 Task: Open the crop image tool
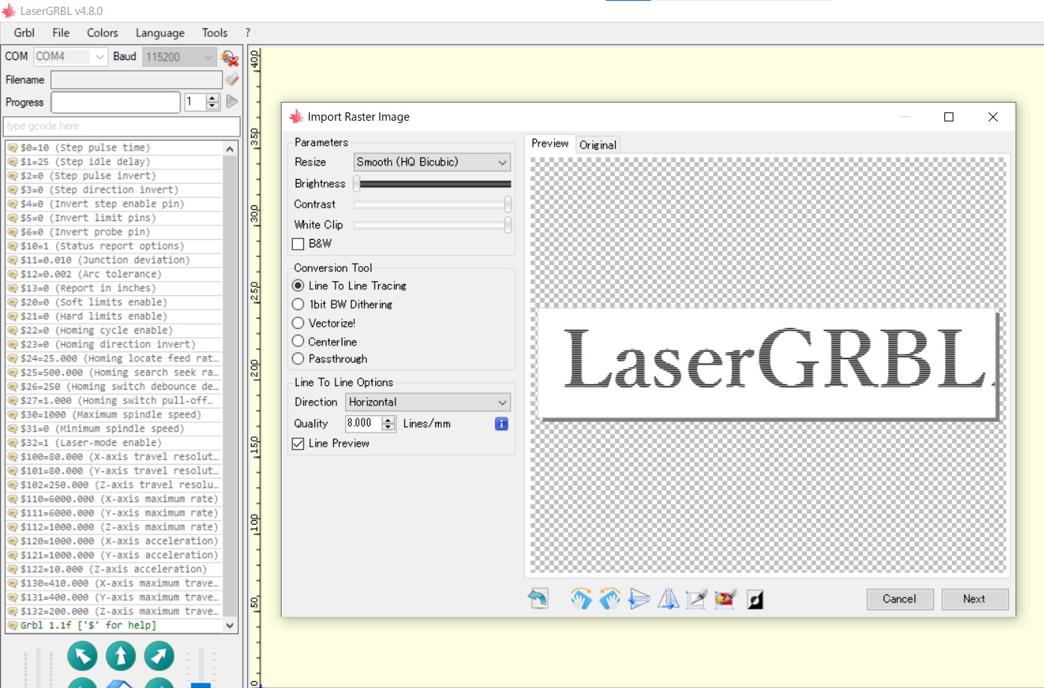[x=696, y=598]
